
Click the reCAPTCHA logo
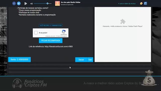coord(64,32)
